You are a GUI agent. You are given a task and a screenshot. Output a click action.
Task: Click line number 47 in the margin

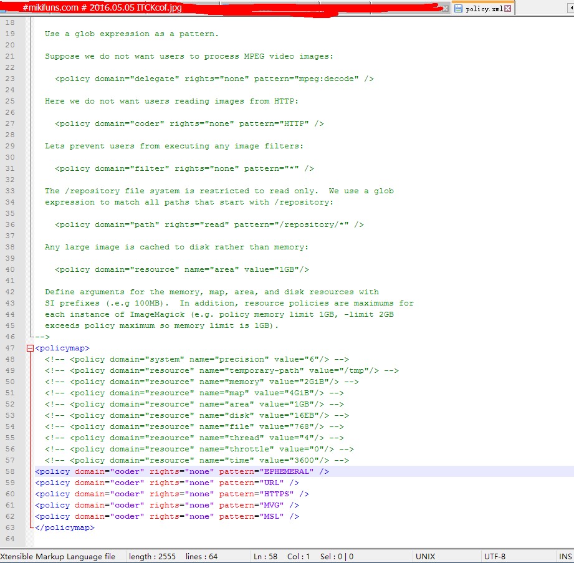(x=9, y=349)
